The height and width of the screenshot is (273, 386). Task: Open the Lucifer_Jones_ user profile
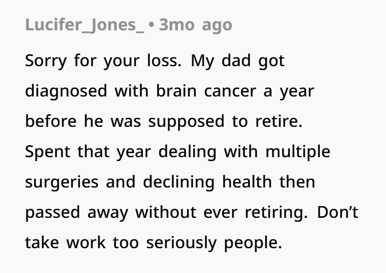[x=84, y=25]
